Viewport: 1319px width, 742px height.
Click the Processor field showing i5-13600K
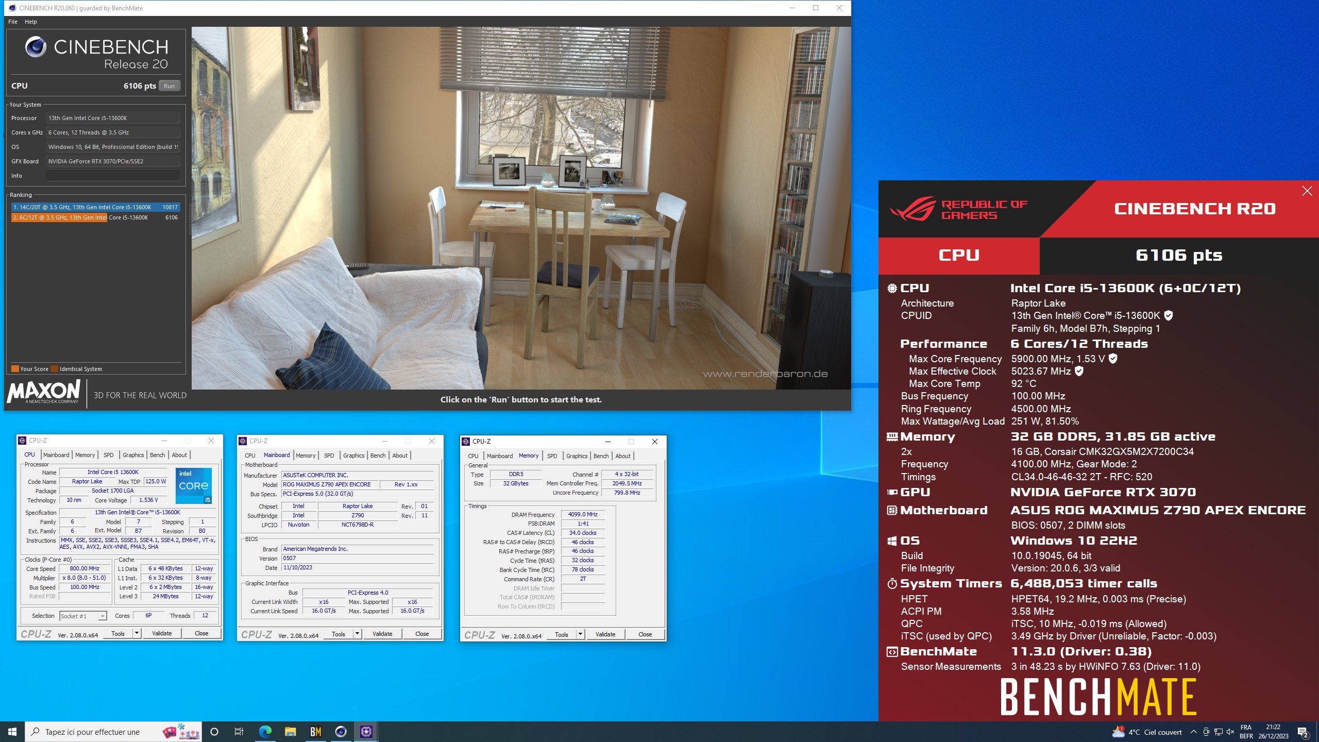coord(113,118)
